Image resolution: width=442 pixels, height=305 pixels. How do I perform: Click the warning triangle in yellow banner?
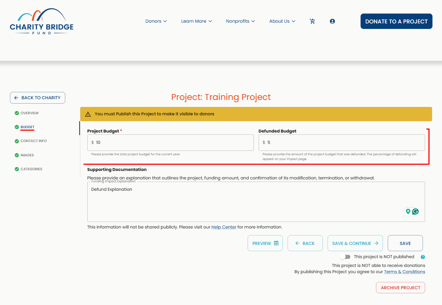pyautogui.click(x=88, y=114)
